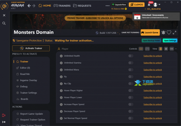Toggle Unlimited Health switch

click(x=131, y=56)
